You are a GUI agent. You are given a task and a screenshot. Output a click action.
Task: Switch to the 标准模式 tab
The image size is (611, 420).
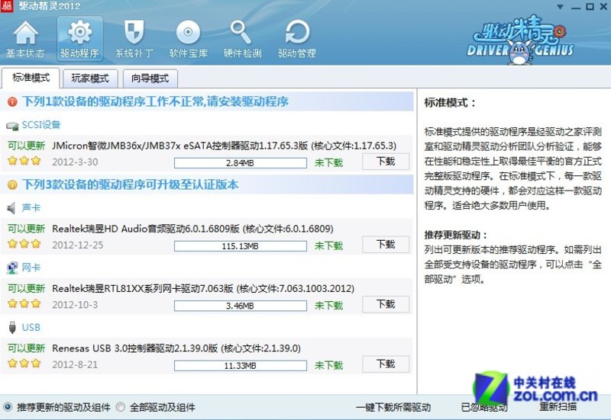31,78
